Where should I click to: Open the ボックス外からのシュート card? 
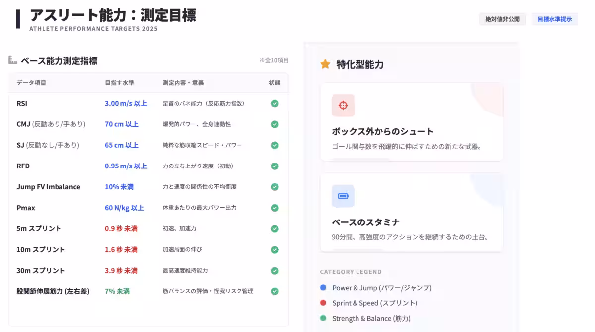[412, 122]
